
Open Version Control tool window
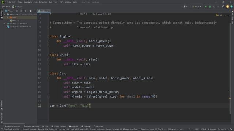pos(12,126)
